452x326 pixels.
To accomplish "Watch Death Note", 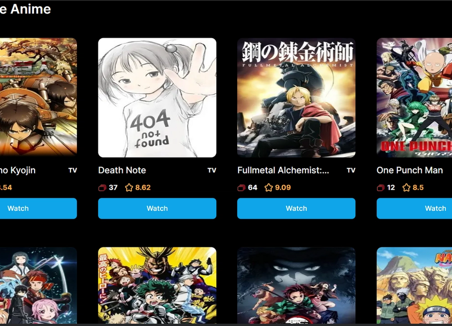I will (157, 208).
